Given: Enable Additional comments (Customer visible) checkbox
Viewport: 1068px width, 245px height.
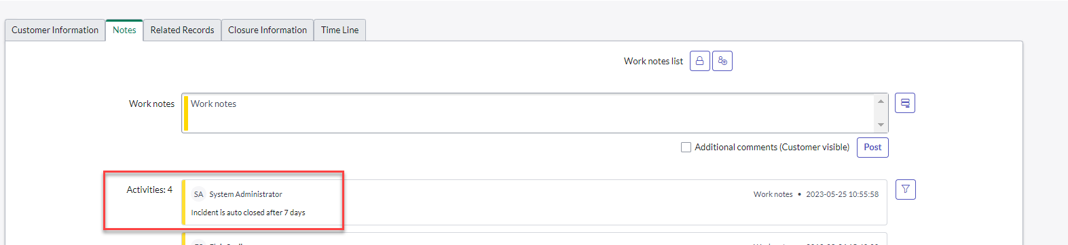Looking at the screenshot, I should click(x=686, y=147).
